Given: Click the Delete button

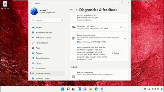Looking at the screenshot, I should coord(117,53).
